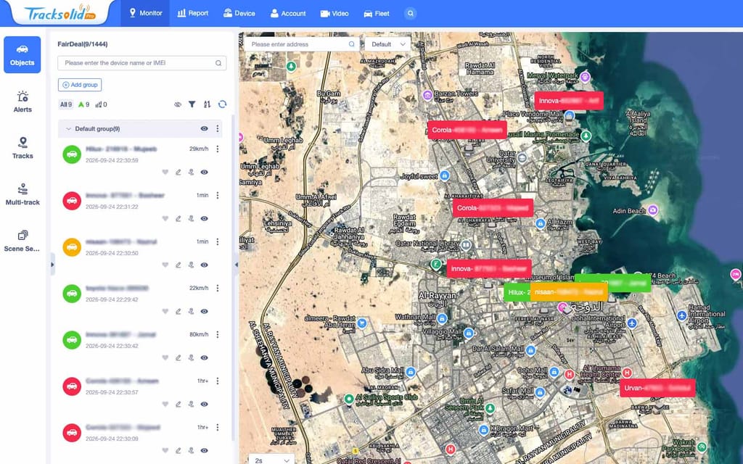Viewport: 743px width, 464px height.
Task: Favorite the vehicle timestamped 22:31:22
Action: point(165,219)
